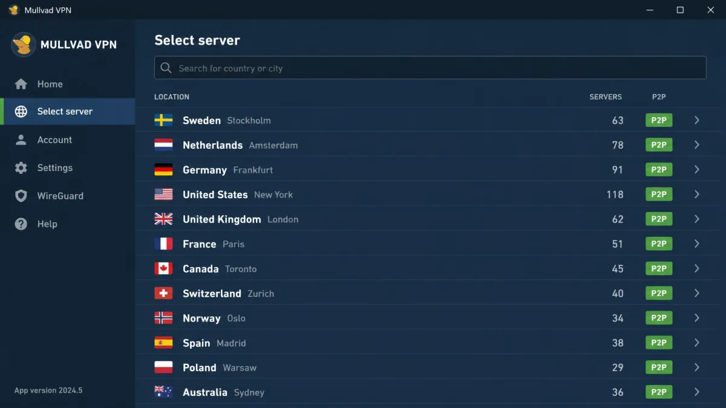Minimize the Mullvad VPN window
The width and height of the screenshot is (726, 408).
650,10
